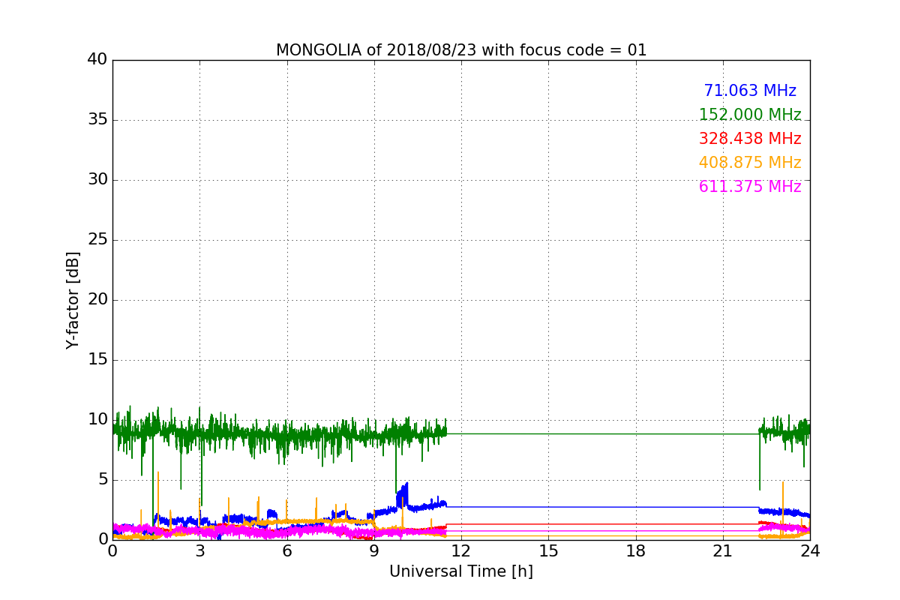Screen dimensions: 900x600
Task: Click the Y-factor [dB] axis label
Action: pyautogui.click(x=73, y=300)
